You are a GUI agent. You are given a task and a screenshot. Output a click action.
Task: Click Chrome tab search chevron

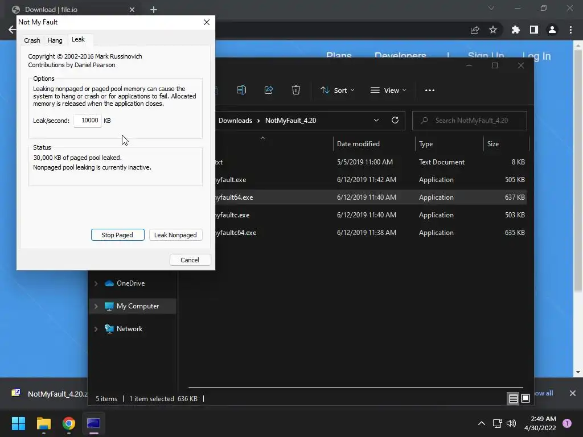coord(491,8)
